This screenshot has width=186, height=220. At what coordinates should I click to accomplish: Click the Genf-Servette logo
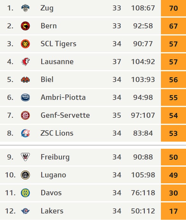tap(25, 115)
